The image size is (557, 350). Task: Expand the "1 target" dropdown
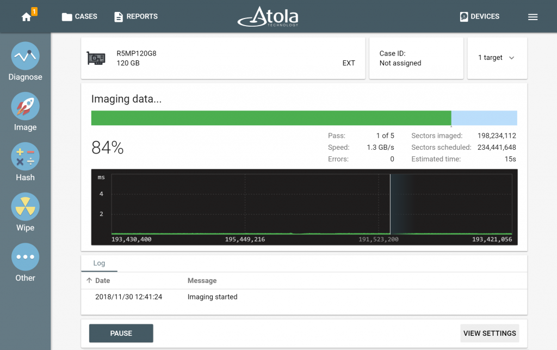coord(497,57)
